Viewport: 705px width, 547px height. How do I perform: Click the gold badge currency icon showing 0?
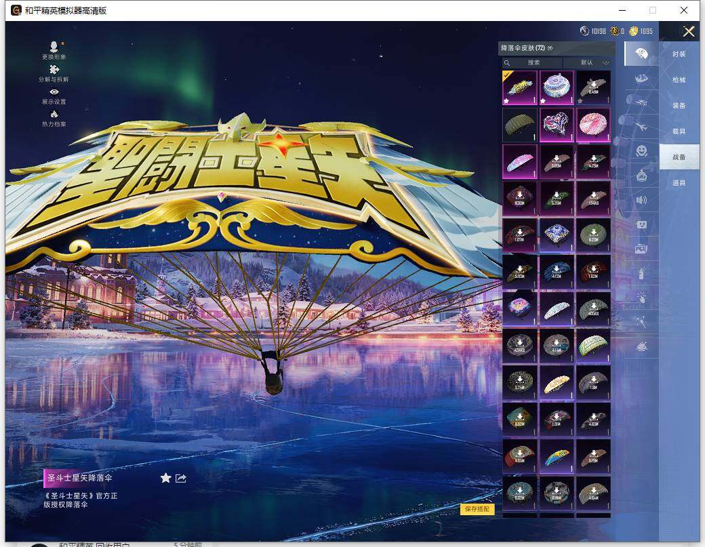(x=614, y=31)
